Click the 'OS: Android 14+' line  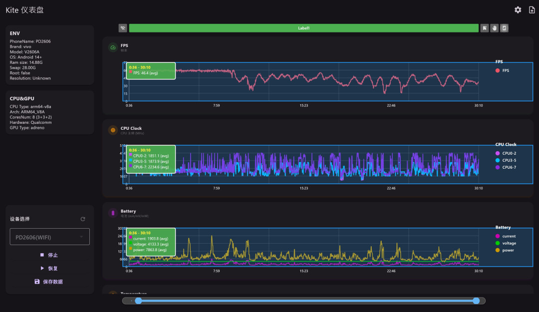tap(26, 57)
